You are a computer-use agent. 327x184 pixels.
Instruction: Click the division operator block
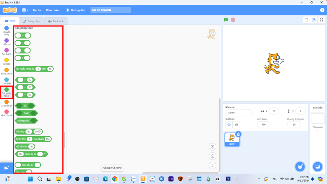22,58
